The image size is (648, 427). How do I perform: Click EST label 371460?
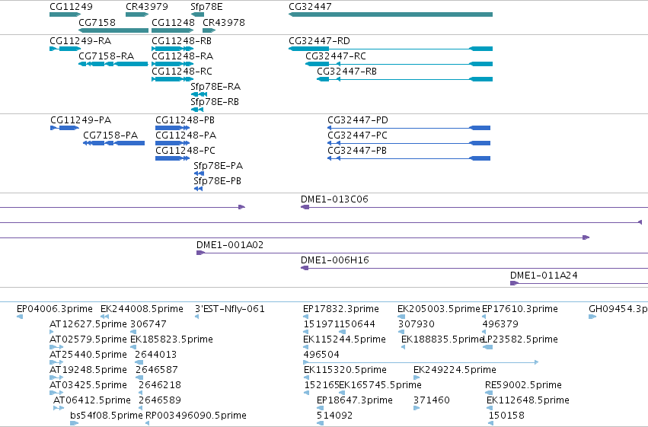pyautogui.click(x=432, y=400)
